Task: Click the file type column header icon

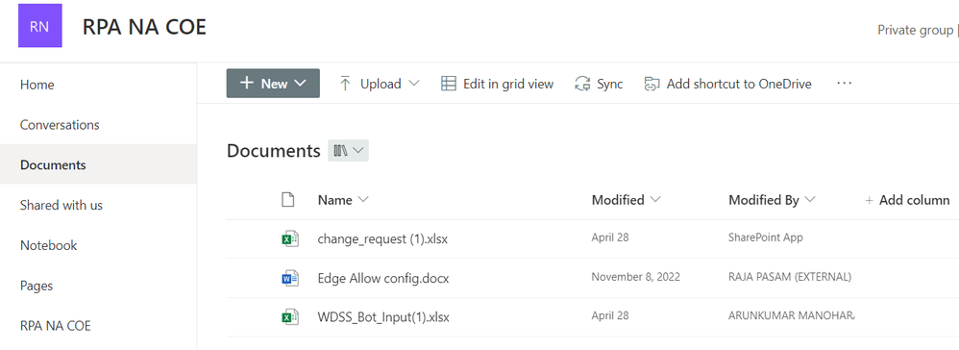Action: (x=287, y=199)
